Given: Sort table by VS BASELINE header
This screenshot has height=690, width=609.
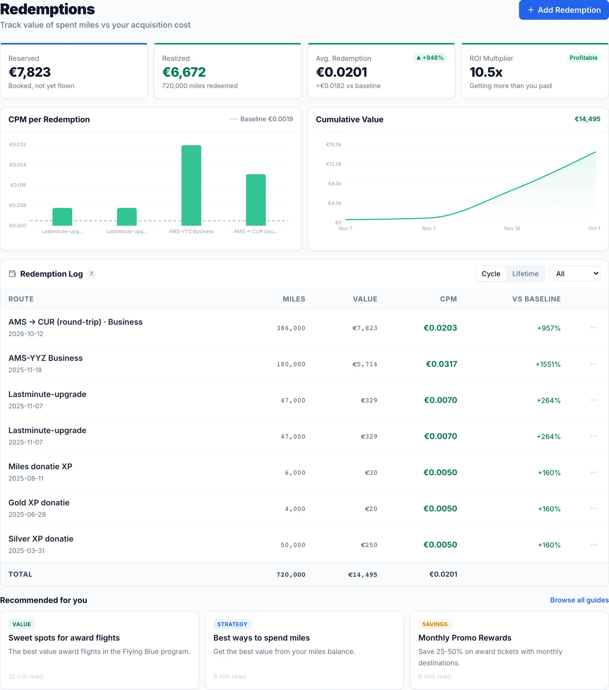Looking at the screenshot, I should [536, 299].
